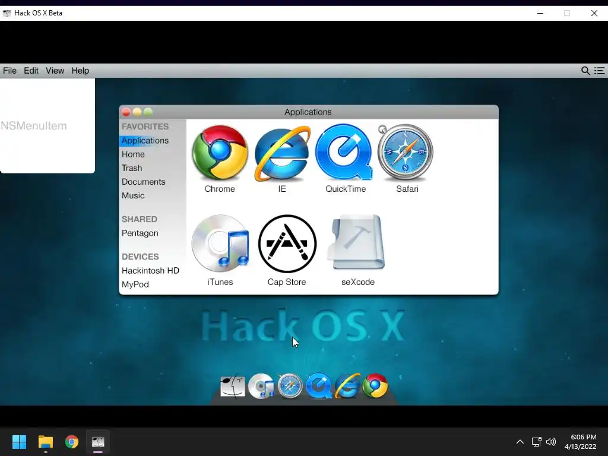
Task: Click the Safari icon in the dock
Action: point(290,386)
